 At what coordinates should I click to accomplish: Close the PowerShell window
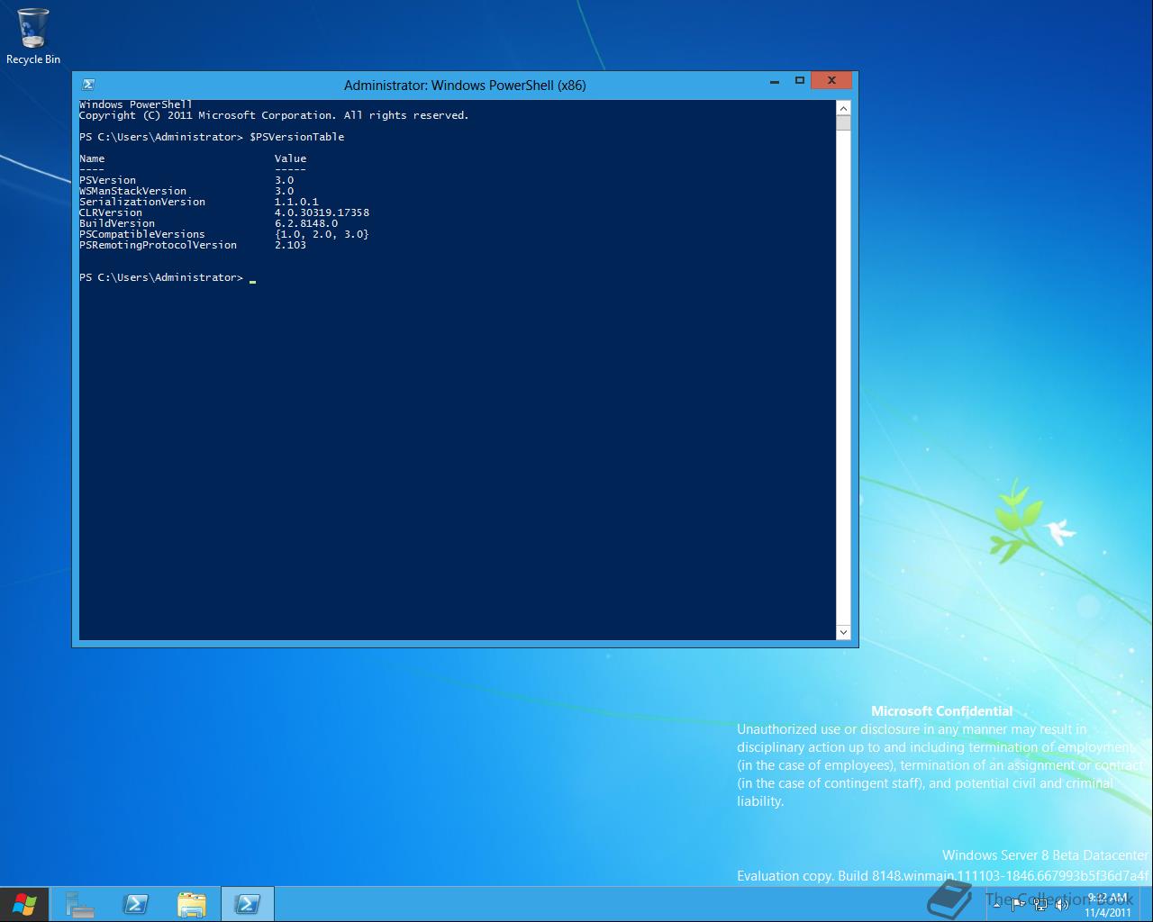tap(831, 81)
